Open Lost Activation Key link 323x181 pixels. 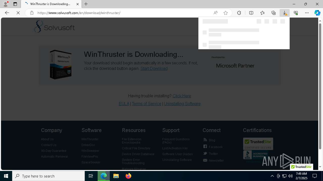click(175, 148)
